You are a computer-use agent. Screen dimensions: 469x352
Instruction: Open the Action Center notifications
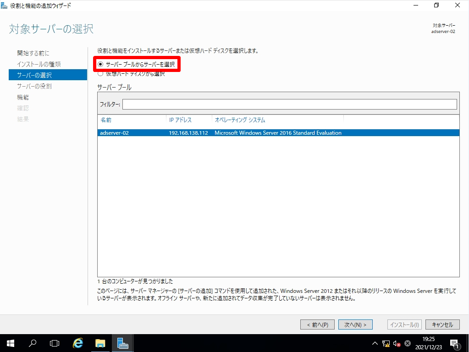tap(455, 344)
